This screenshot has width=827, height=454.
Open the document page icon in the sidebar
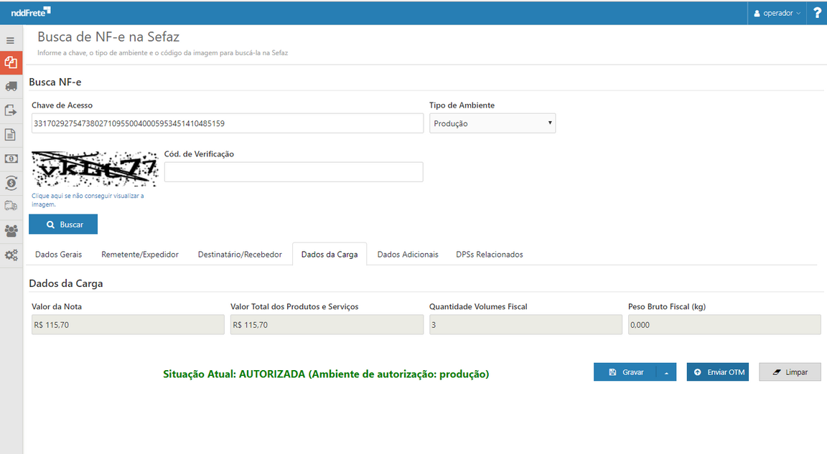pos(11,135)
